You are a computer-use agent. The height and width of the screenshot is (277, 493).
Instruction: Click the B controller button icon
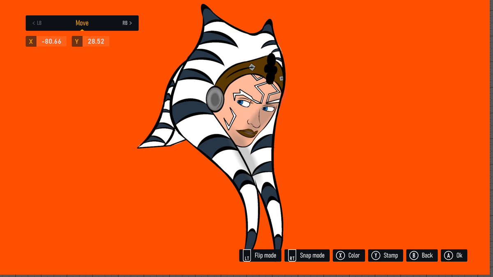tap(414, 255)
